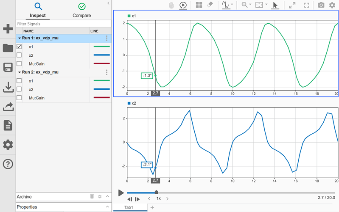
Task: Play the signal replay
Action: (x=121, y=193)
